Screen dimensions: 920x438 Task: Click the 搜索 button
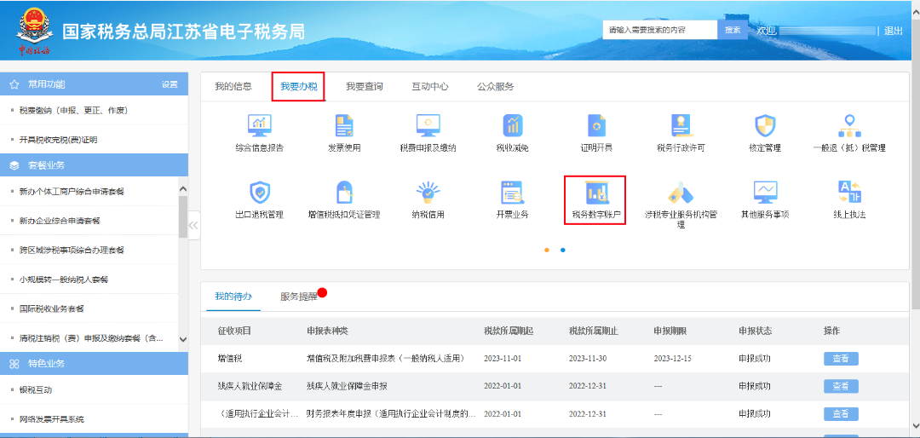(733, 30)
